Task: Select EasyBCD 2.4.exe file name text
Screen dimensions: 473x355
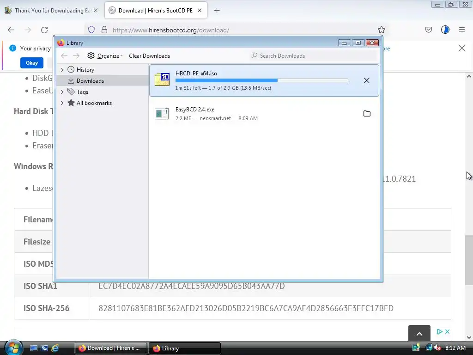Action: tap(195, 109)
